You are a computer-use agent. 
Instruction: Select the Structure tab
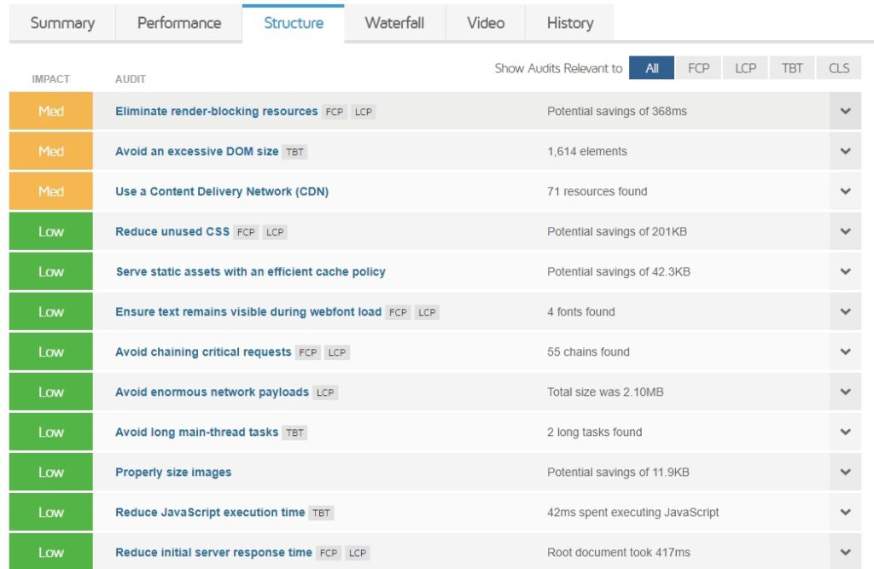point(294,23)
